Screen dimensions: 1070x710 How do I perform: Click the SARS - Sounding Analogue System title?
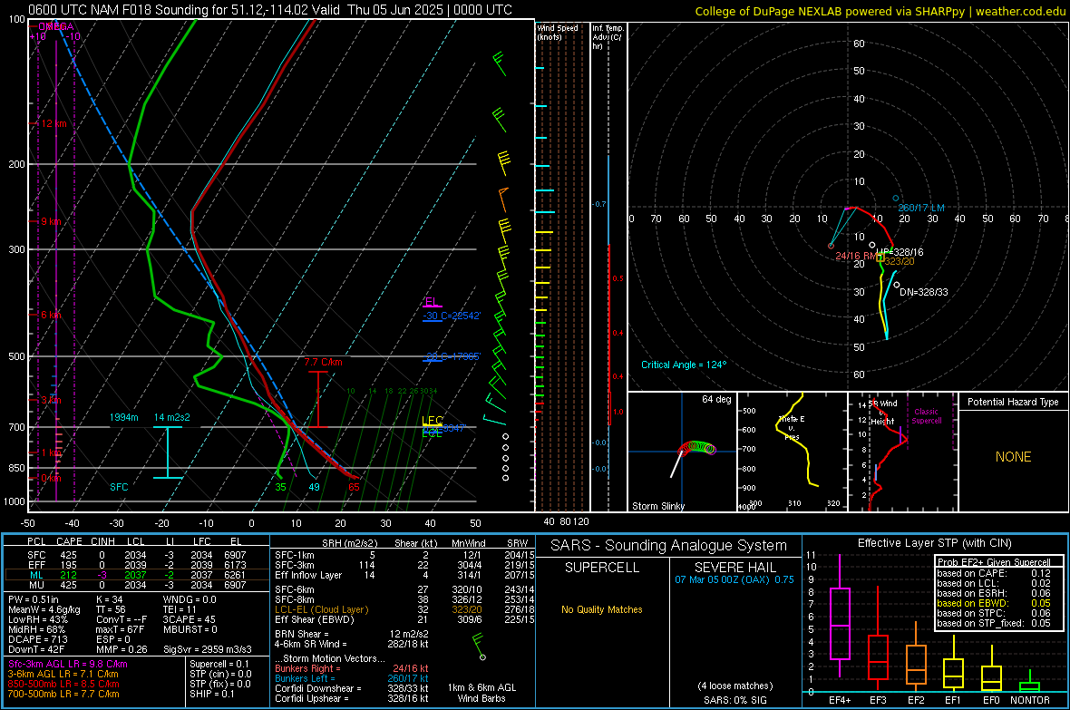(x=669, y=546)
